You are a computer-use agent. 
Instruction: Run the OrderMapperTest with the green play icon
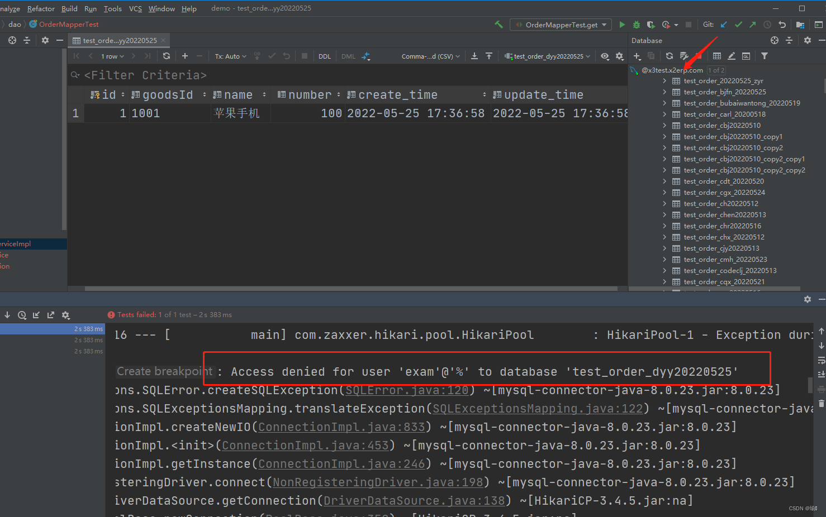622,25
